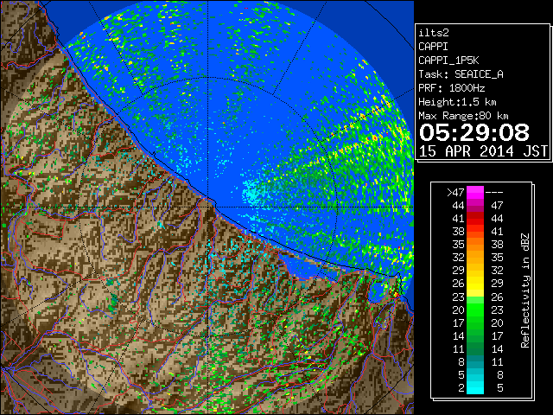
Task: Click the '---' legend entry
Action: point(494,192)
